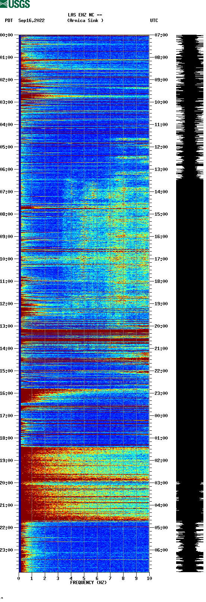Screen dimensions: 206x602
Task: Click the 02:00 PDT time label
Action: (x=6, y=80)
